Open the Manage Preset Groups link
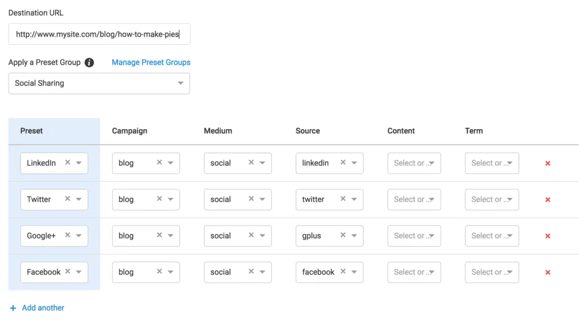 (x=151, y=62)
